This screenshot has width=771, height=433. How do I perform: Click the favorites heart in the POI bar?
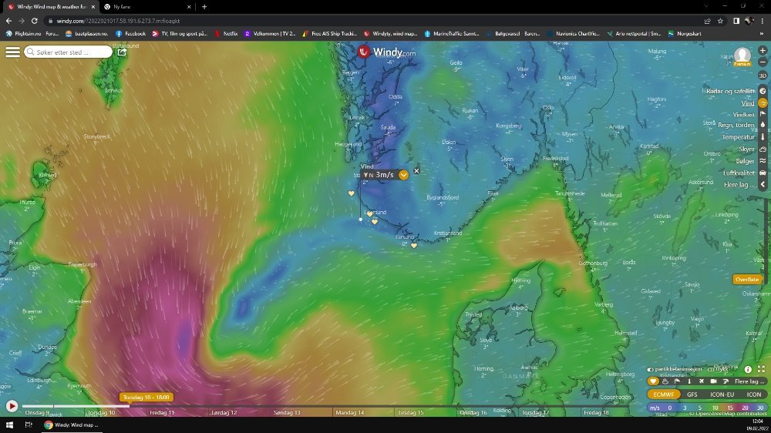point(653,381)
